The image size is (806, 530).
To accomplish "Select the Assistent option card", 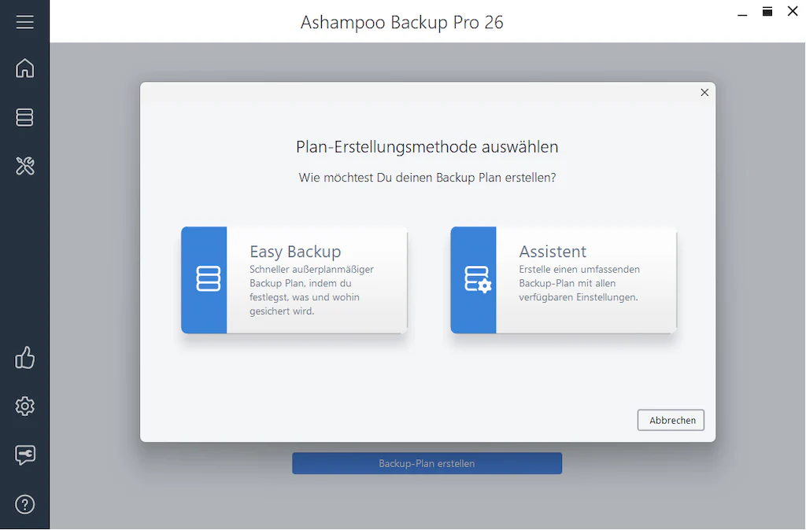I will click(x=564, y=280).
